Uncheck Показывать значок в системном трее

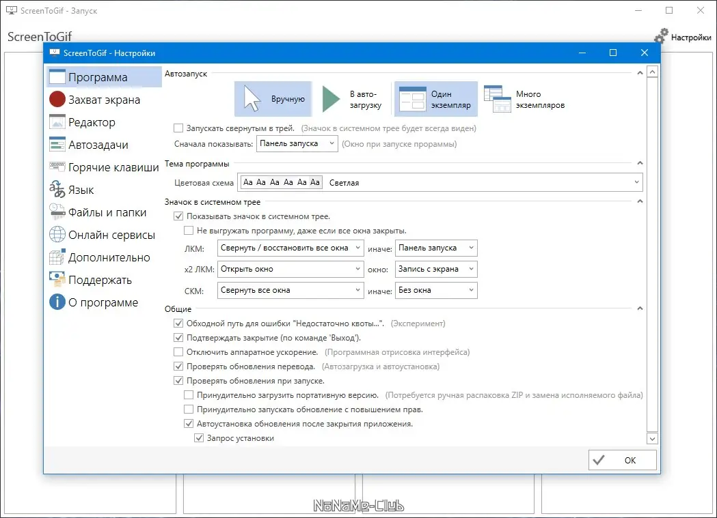click(178, 216)
